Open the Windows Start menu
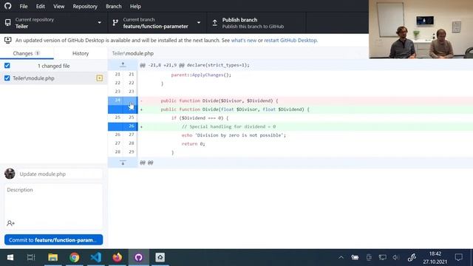The image size is (473, 266). click(10, 257)
